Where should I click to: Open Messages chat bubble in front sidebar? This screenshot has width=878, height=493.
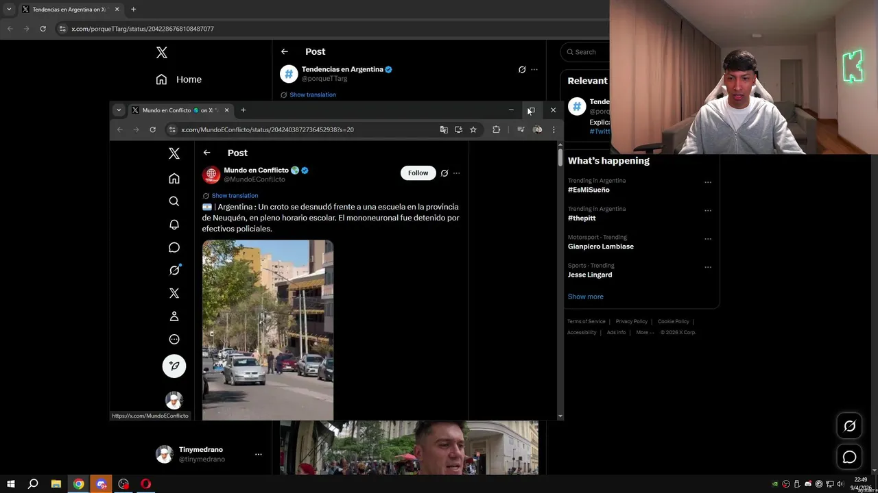pos(174,247)
